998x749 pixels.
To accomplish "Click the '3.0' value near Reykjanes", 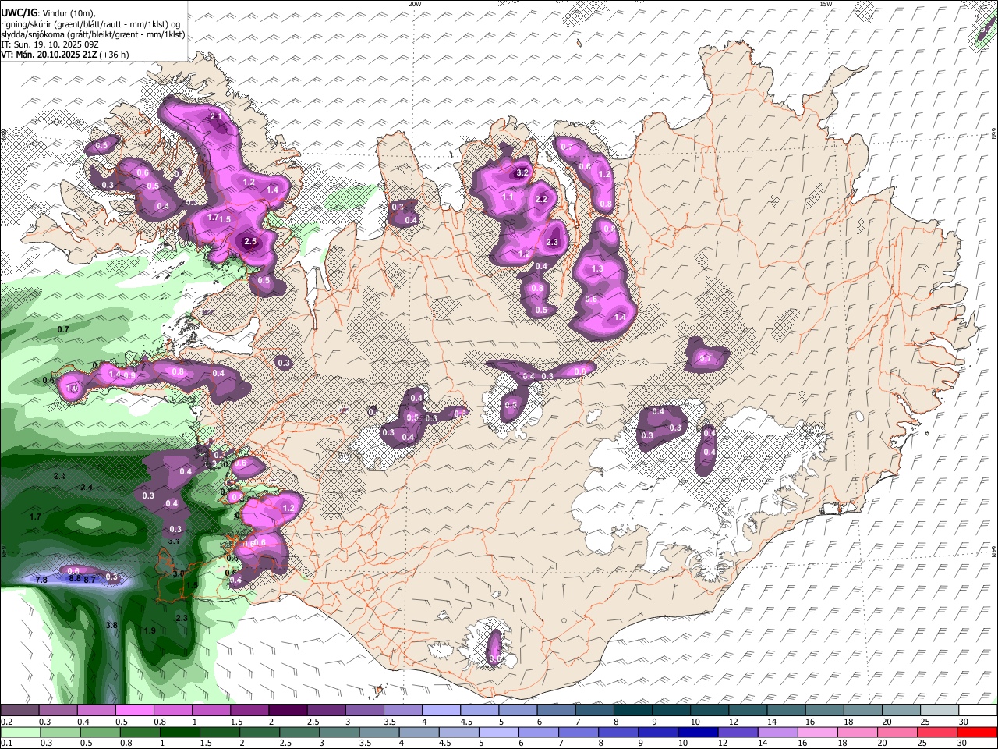I will [179, 573].
